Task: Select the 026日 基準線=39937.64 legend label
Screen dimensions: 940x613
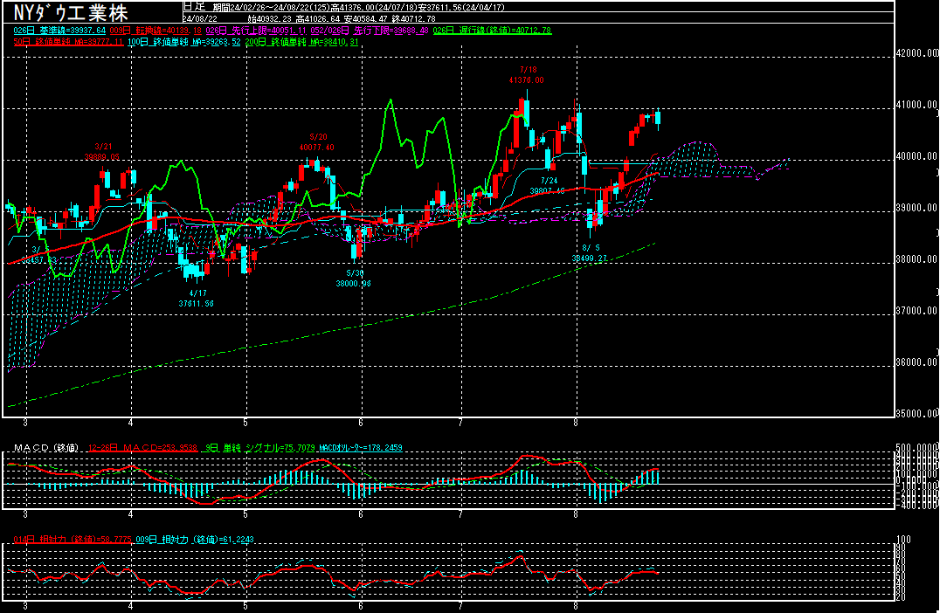Action: click(x=59, y=30)
